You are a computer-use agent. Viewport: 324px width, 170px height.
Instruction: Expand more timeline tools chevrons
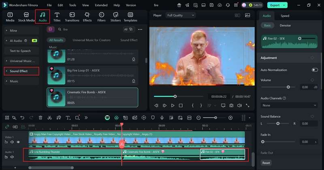pyautogui.click(x=86, y=118)
